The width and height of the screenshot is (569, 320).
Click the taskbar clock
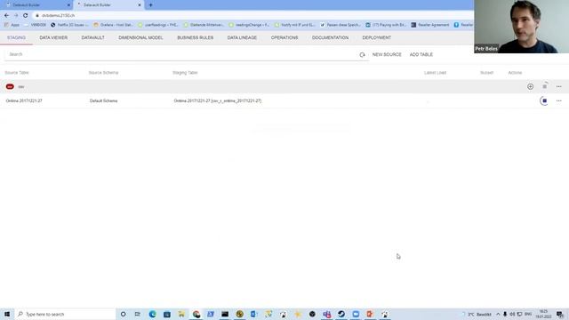543,314
